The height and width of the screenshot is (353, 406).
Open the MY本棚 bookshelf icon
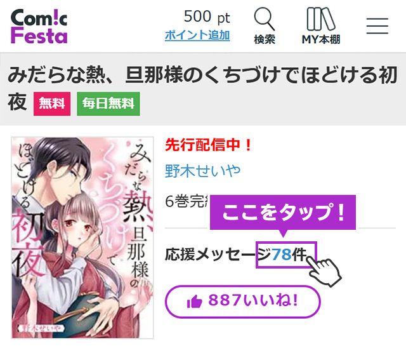321,18
